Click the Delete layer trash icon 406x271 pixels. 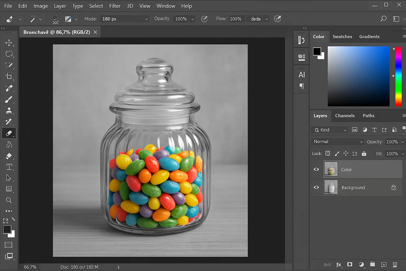[395, 264]
